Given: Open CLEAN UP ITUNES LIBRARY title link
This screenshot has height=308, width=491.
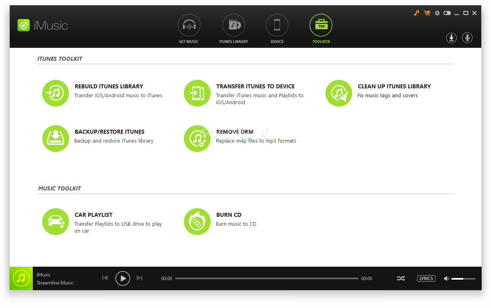Looking at the screenshot, I should coord(394,86).
